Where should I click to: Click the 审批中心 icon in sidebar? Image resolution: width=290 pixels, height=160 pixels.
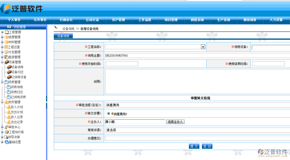coord(7,127)
